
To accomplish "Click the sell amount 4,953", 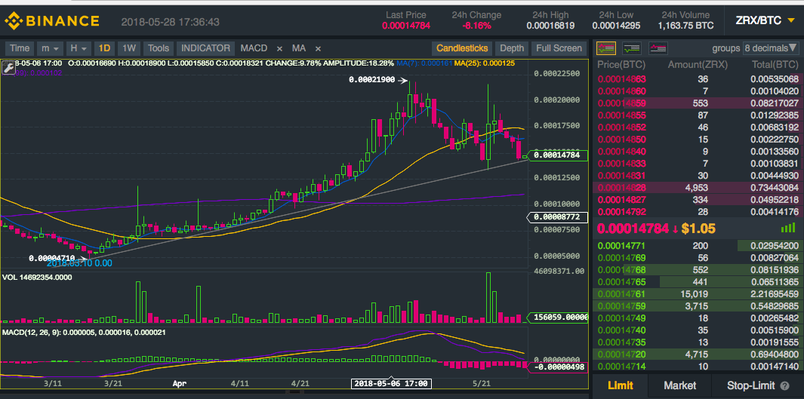I will 696,188.
